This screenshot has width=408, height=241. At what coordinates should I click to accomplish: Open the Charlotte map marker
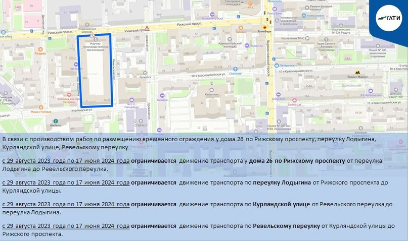(x=235, y=68)
